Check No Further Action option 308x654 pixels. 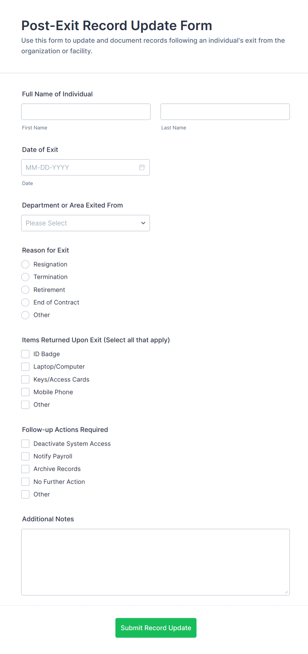click(x=25, y=481)
